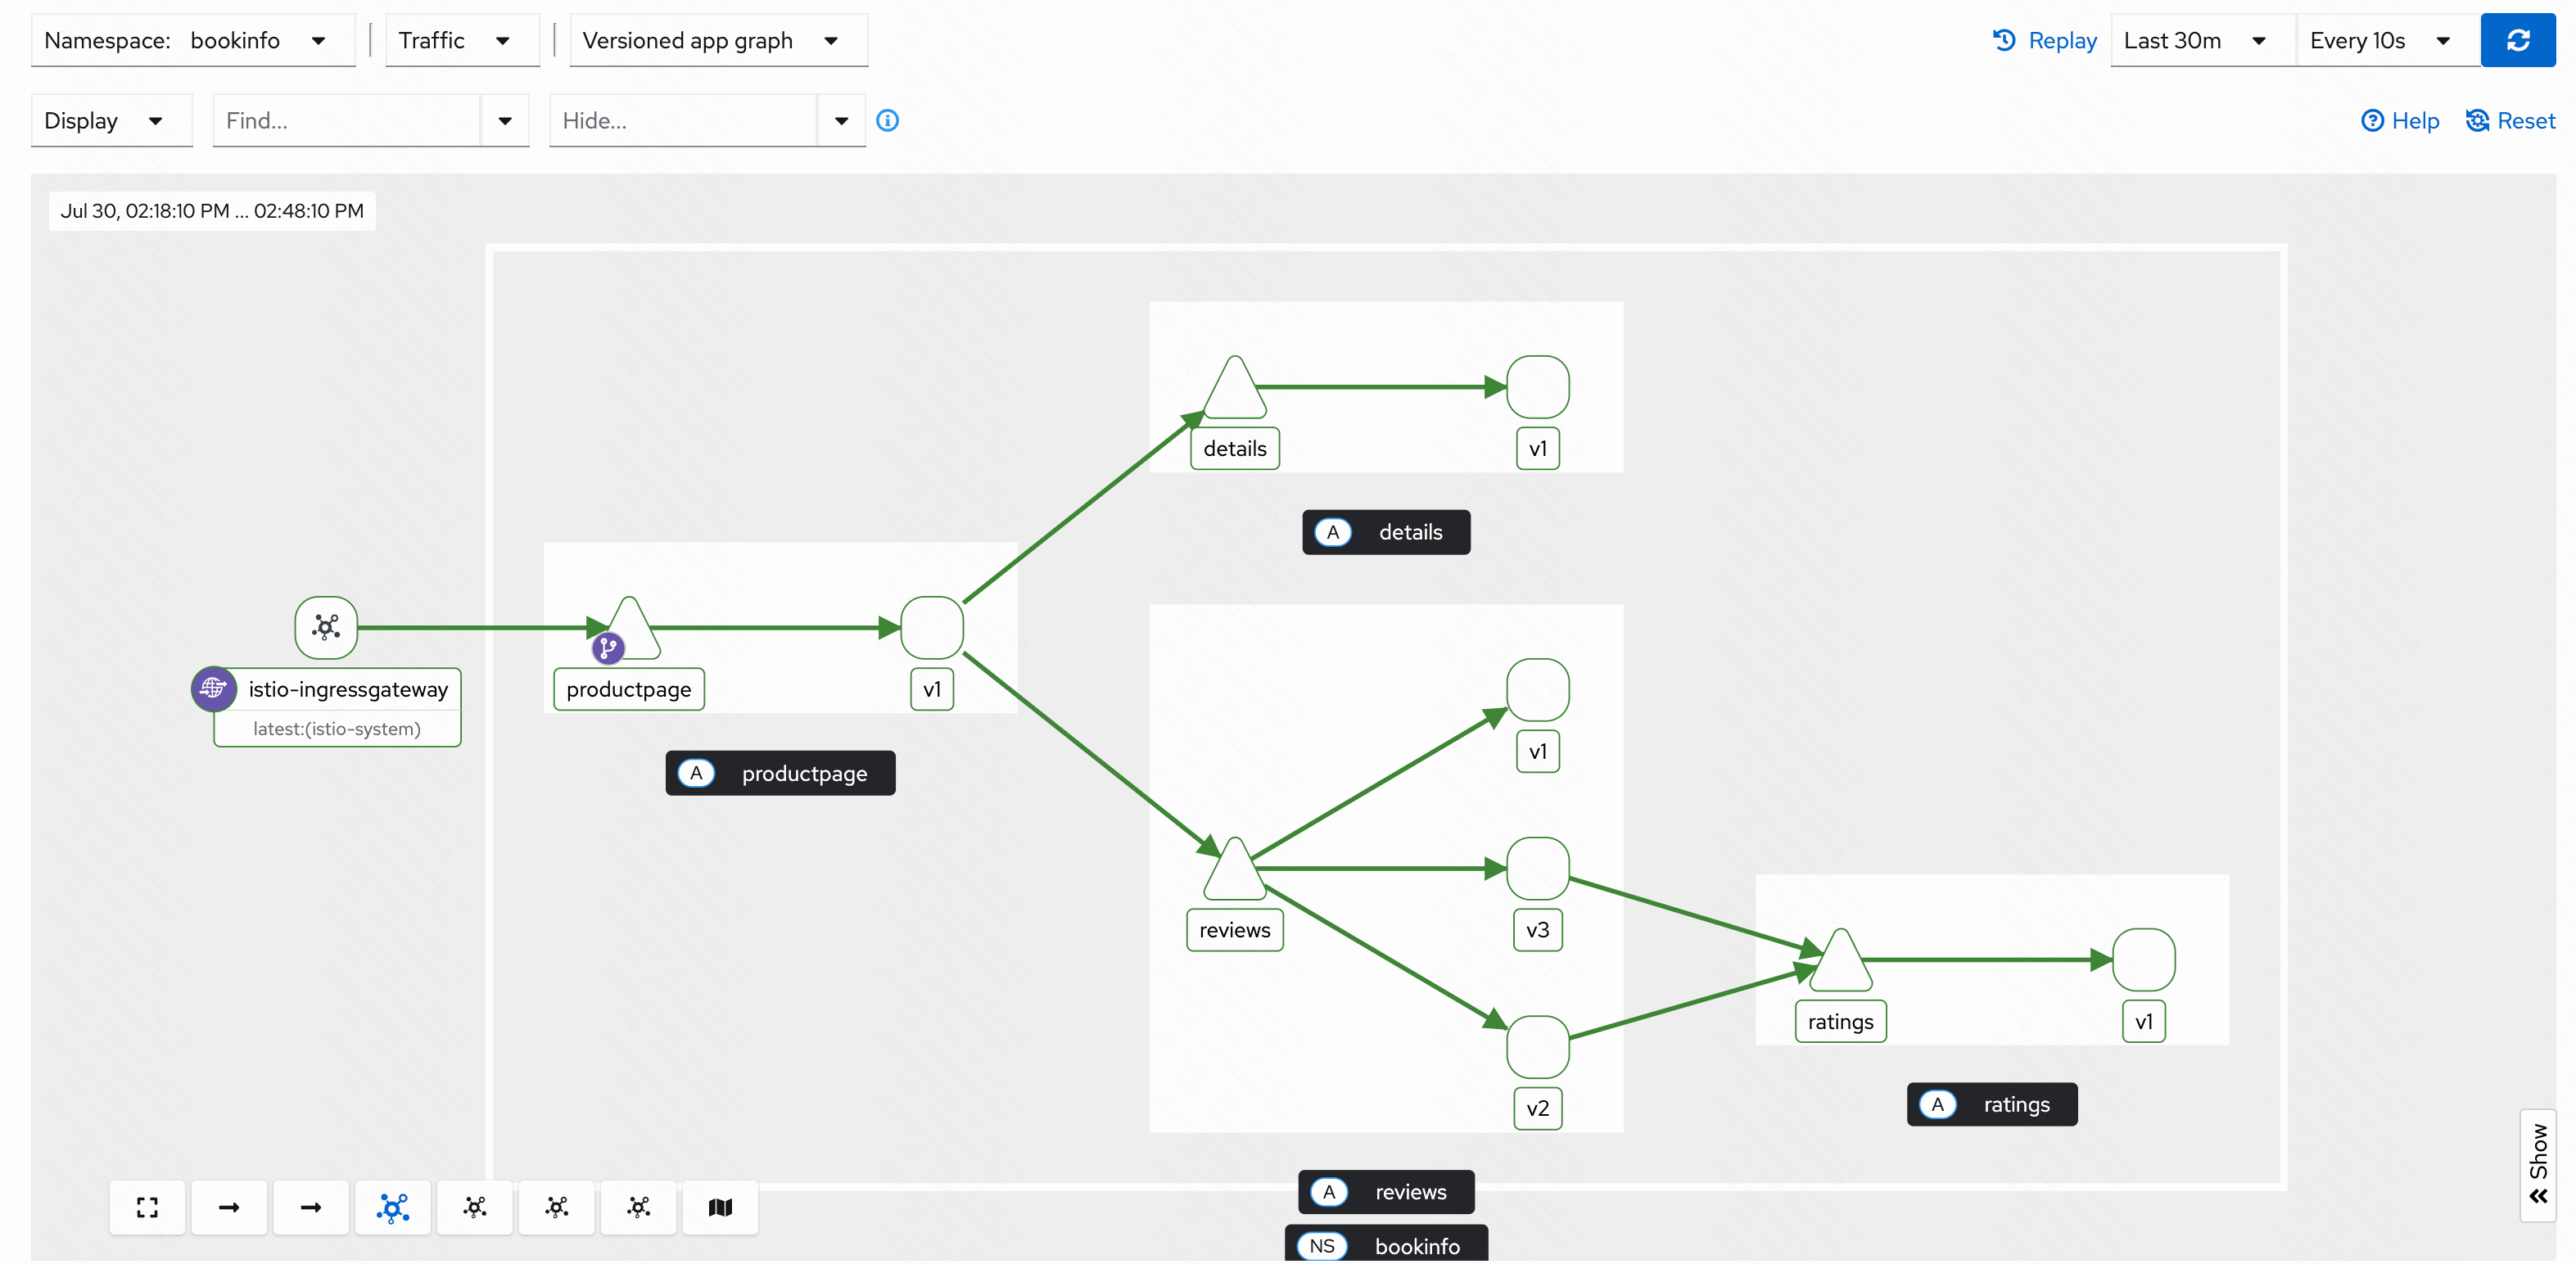This screenshot has width=2576, height=1264.
Task: Click the Reset link
Action: (2510, 121)
